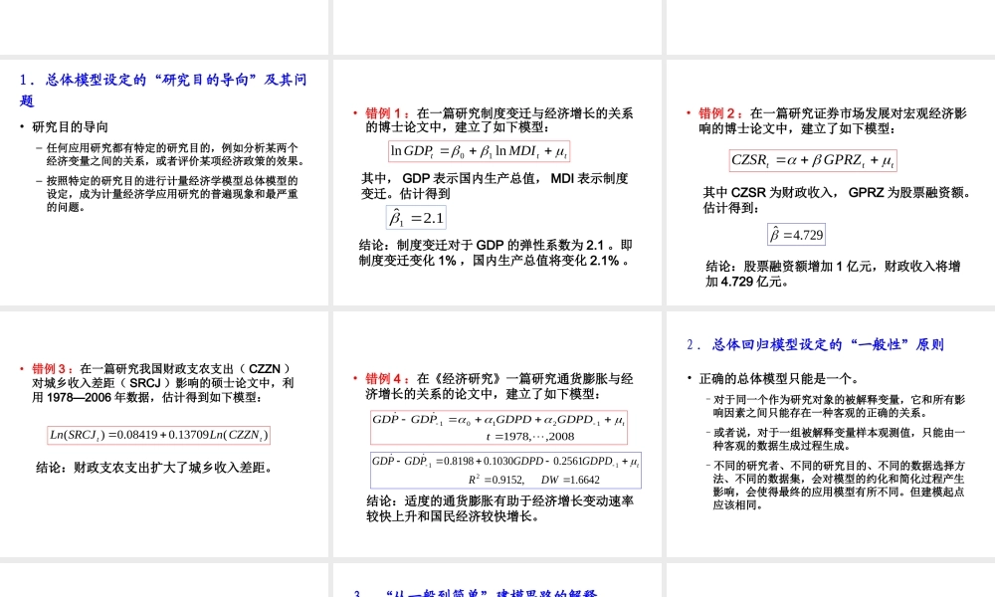Image resolution: width=995 pixels, height=597 pixels.
Task: Select the CZSR = α + βGPRZ equation
Action: tap(813, 160)
